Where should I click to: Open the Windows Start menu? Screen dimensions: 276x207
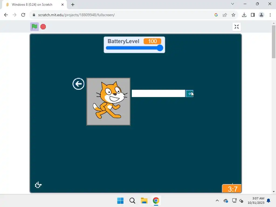120,201
